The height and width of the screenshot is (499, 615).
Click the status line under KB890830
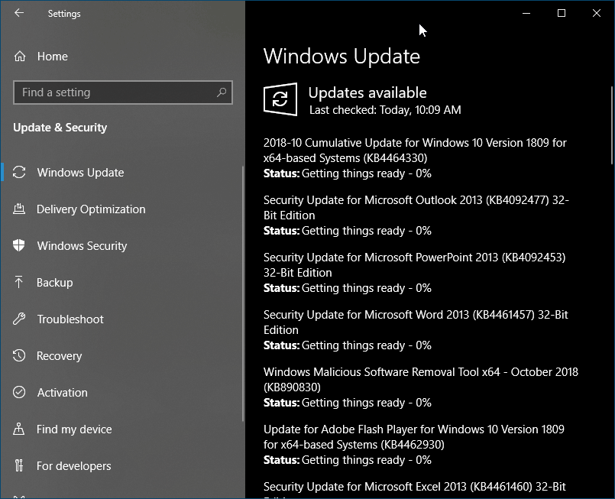point(347,403)
